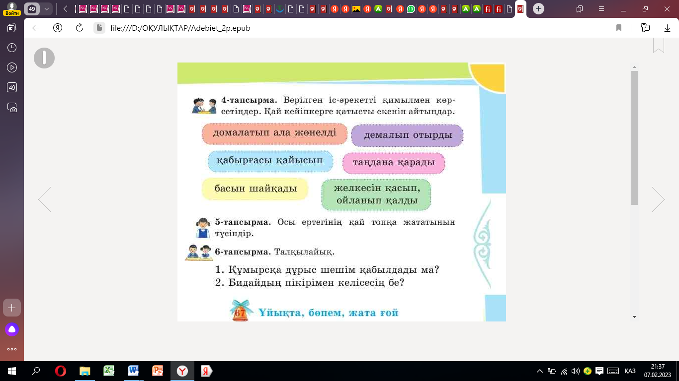Expand the tab groups dropdown chevron
The height and width of the screenshot is (381, 679).
[x=46, y=9]
